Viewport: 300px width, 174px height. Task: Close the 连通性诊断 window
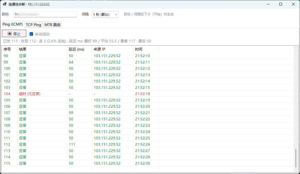[293, 4]
